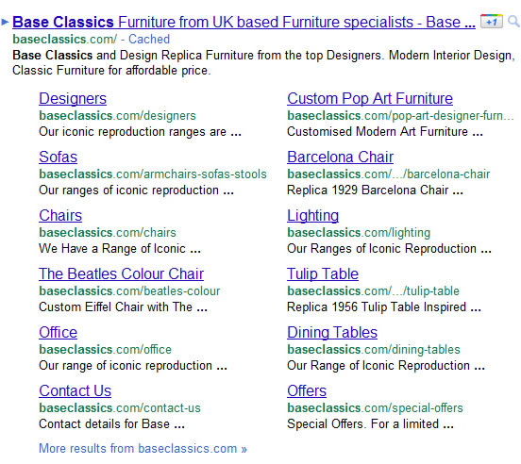The height and width of the screenshot is (464, 521).
Task: Open the Base Classics Furniture main result link
Action: (x=244, y=23)
